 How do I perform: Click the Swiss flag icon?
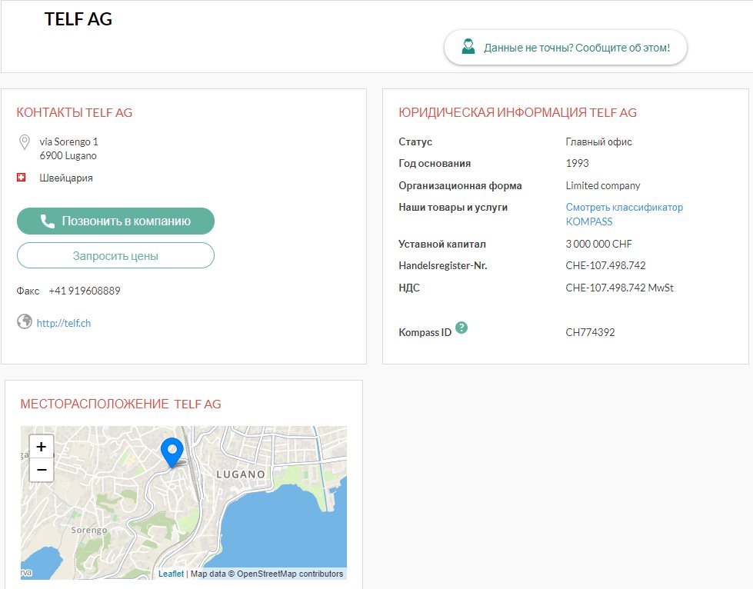[x=21, y=178]
